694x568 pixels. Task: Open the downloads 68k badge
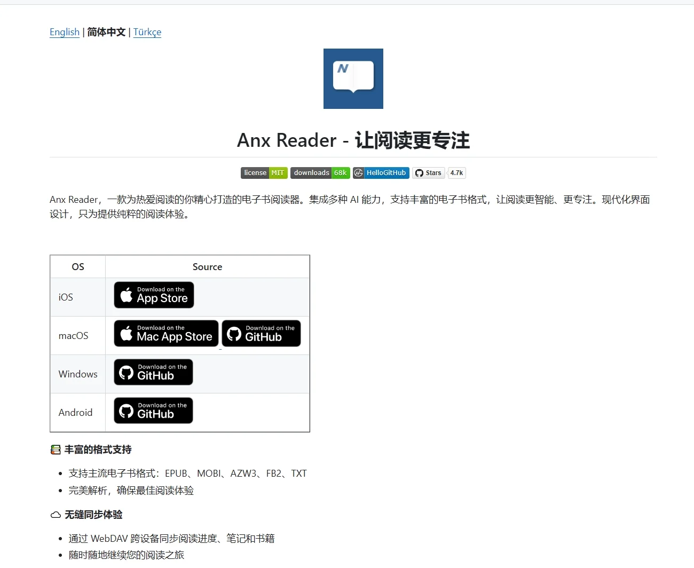pyautogui.click(x=320, y=173)
